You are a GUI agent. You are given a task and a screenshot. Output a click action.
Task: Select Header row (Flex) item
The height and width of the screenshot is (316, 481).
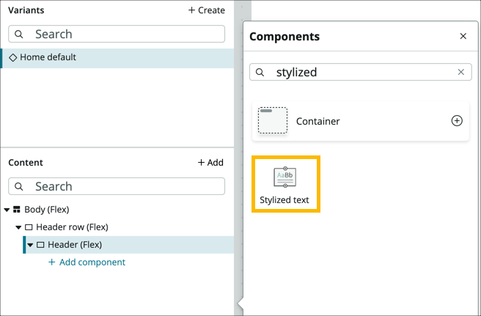tap(72, 227)
